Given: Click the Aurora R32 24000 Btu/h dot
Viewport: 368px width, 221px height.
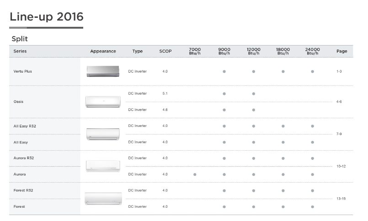Looking at the screenshot, I should point(312,158).
